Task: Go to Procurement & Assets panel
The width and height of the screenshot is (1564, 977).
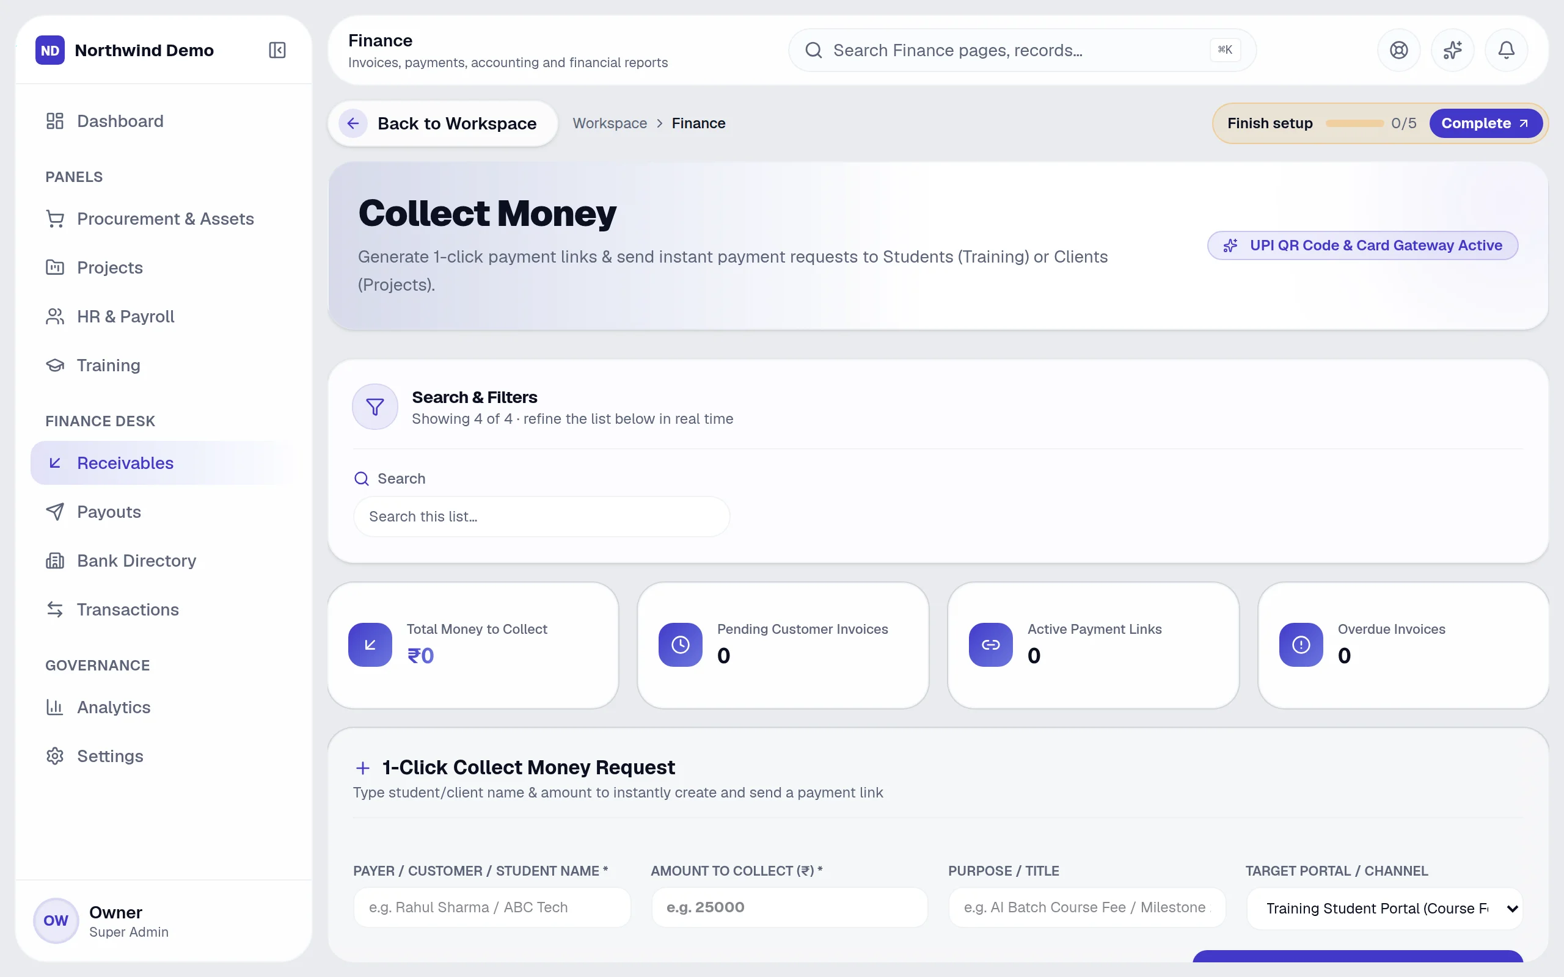Action: 164,219
